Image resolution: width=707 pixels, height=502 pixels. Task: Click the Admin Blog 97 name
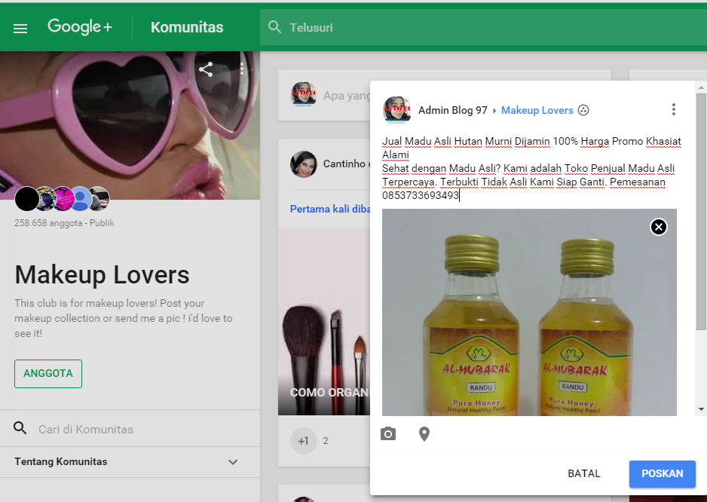453,111
